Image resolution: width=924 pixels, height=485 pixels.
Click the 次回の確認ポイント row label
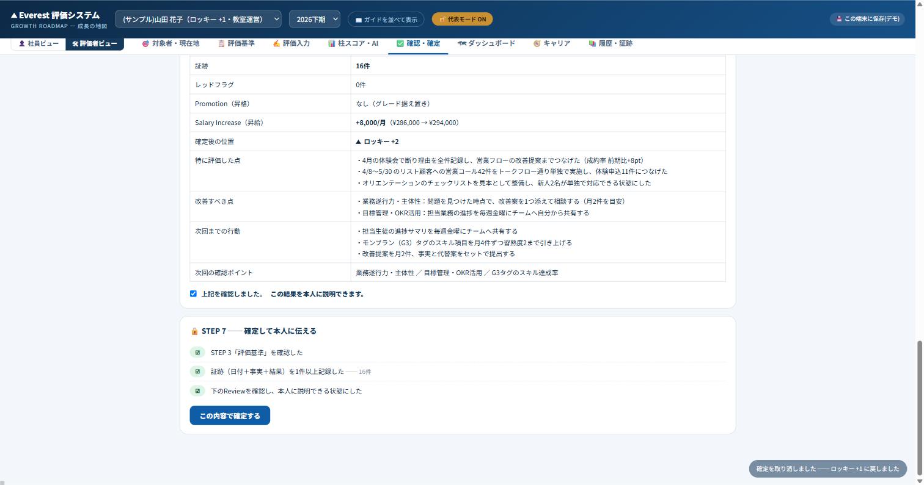point(224,273)
